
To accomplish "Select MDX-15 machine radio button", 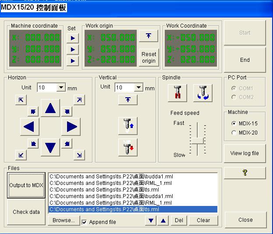I will pyautogui.click(x=234, y=124).
